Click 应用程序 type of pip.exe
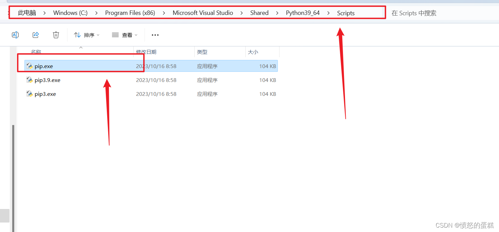499x232 pixels. 207,66
